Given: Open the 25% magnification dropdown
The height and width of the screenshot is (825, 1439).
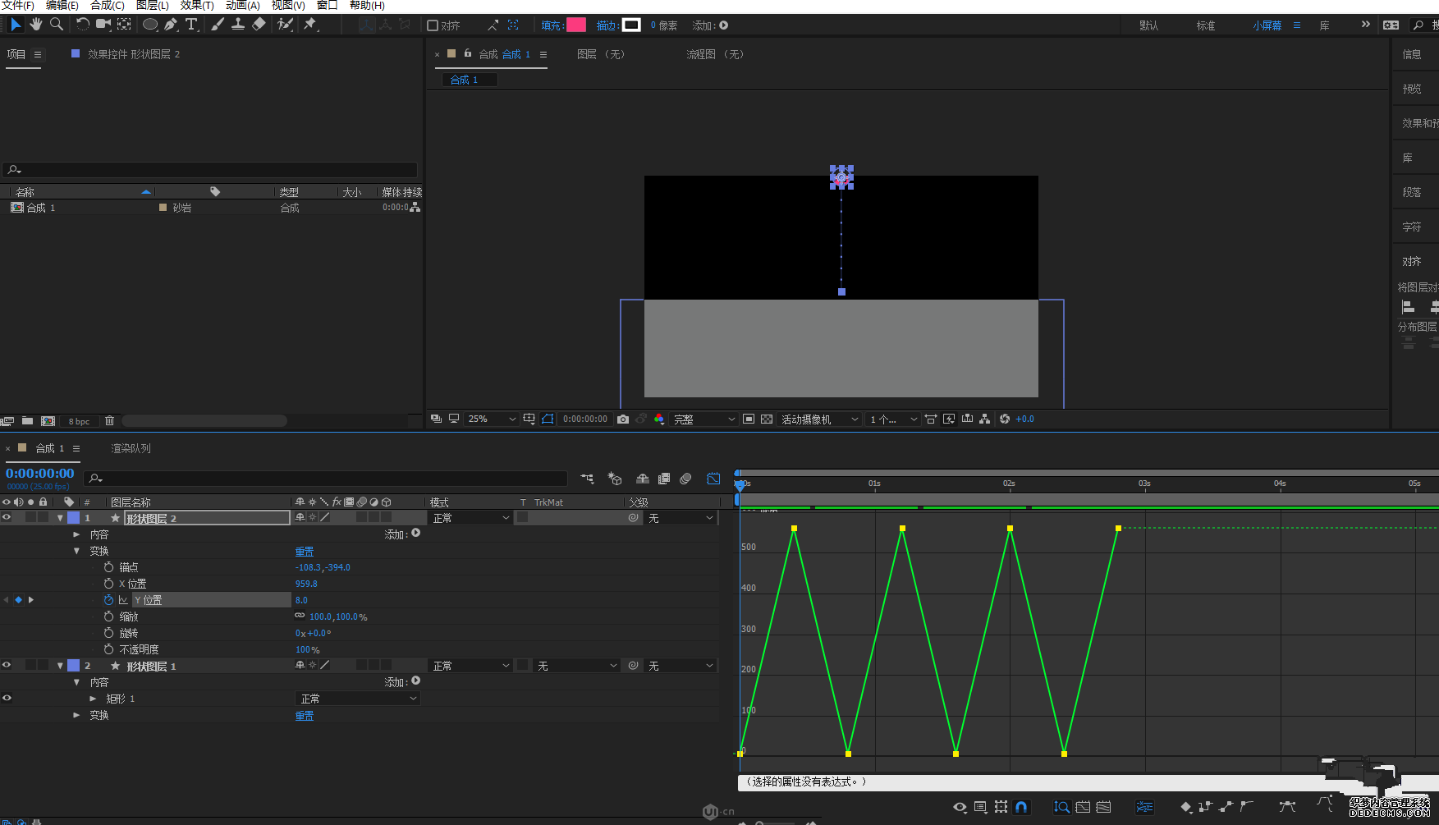Looking at the screenshot, I should click(491, 419).
